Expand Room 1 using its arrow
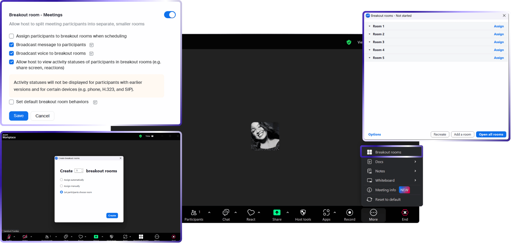 point(369,26)
